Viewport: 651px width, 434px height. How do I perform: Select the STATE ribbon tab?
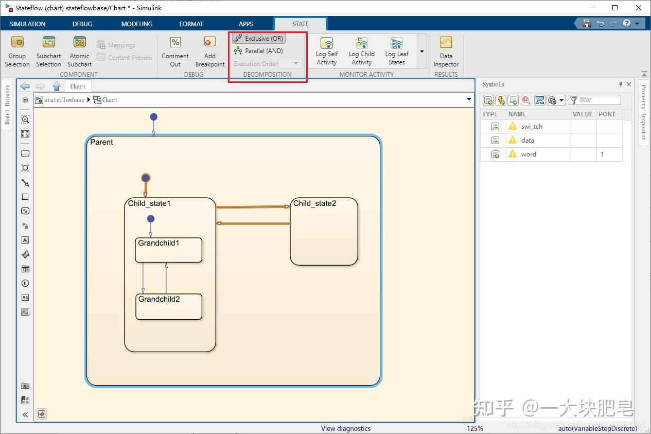pos(301,24)
